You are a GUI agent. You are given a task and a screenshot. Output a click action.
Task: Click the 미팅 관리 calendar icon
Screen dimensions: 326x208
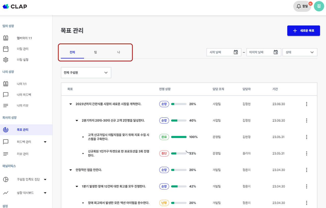click(x=6, y=49)
